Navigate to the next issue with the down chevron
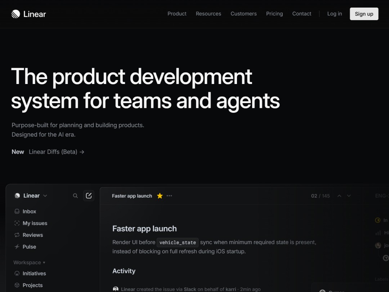389x292 pixels. click(348, 196)
